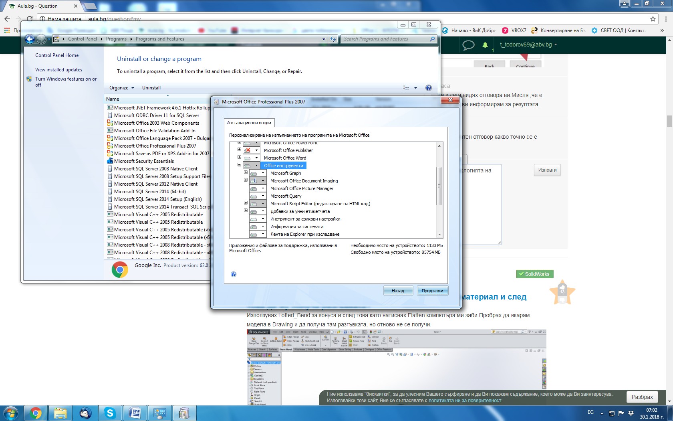This screenshot has height=421, width=673.
Task: Select the Microsoft Office Picture Manager label
Action: (302, 188)
